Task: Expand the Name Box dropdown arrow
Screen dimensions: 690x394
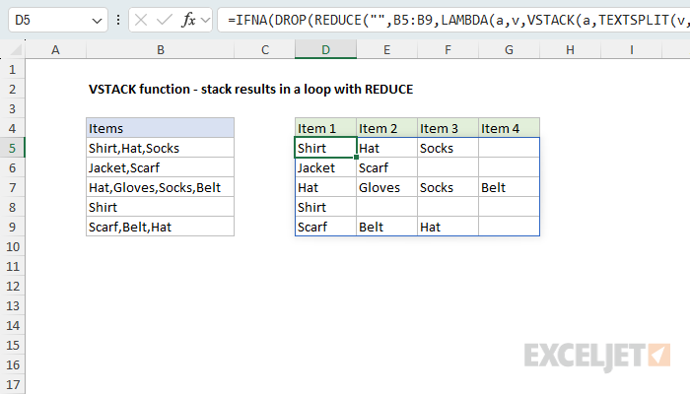Action: [97, 21]
